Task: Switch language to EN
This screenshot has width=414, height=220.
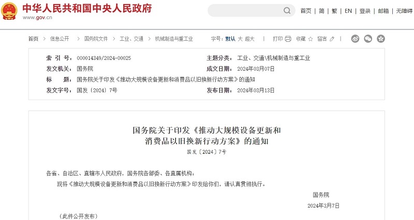Action: (348, 11)
